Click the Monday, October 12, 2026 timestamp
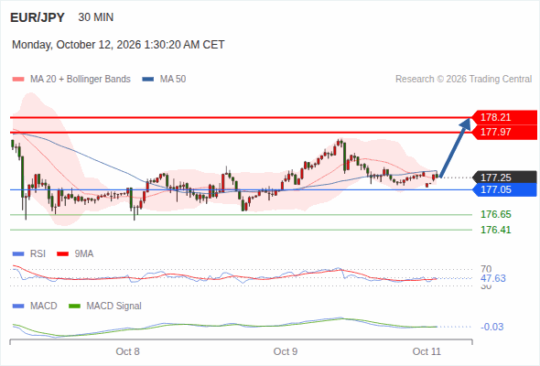Screen dimensions: 540x366 118,45
